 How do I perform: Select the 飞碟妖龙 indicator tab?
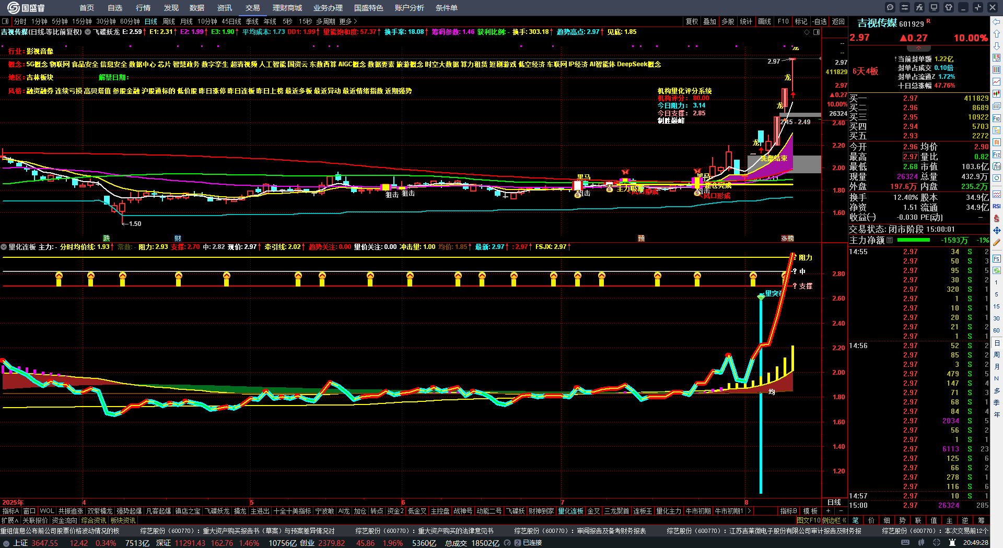217,511
